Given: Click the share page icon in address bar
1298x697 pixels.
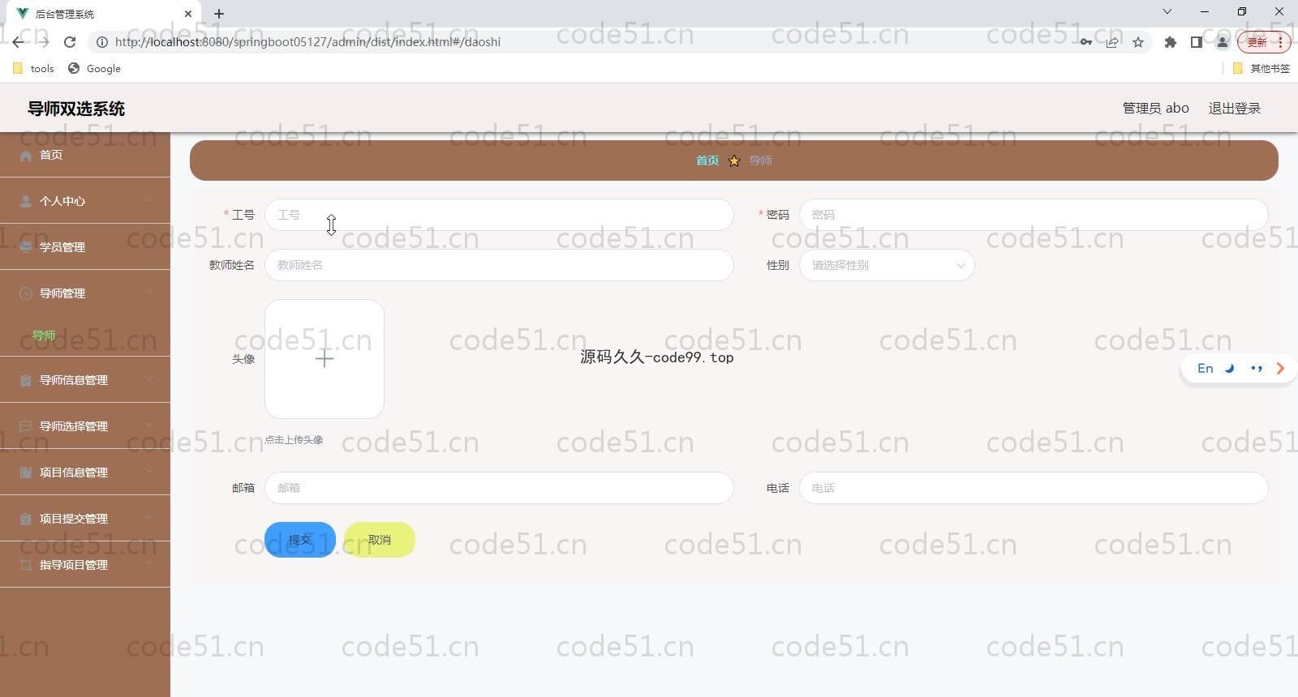Looking at the screenshot, I should (1112, 42).
